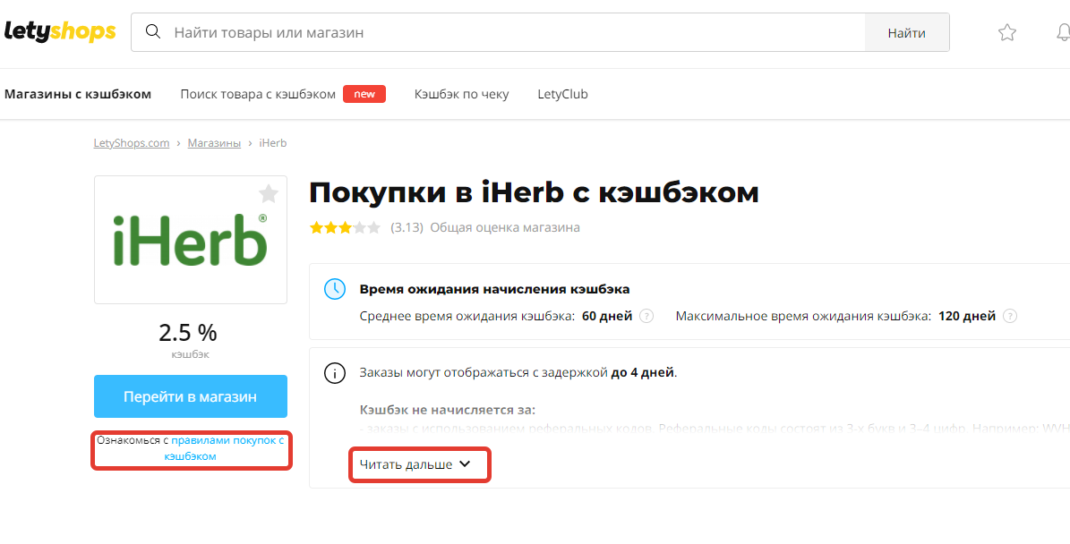
Task: Click the clock icon of waiting time
Action: (334, 289)
